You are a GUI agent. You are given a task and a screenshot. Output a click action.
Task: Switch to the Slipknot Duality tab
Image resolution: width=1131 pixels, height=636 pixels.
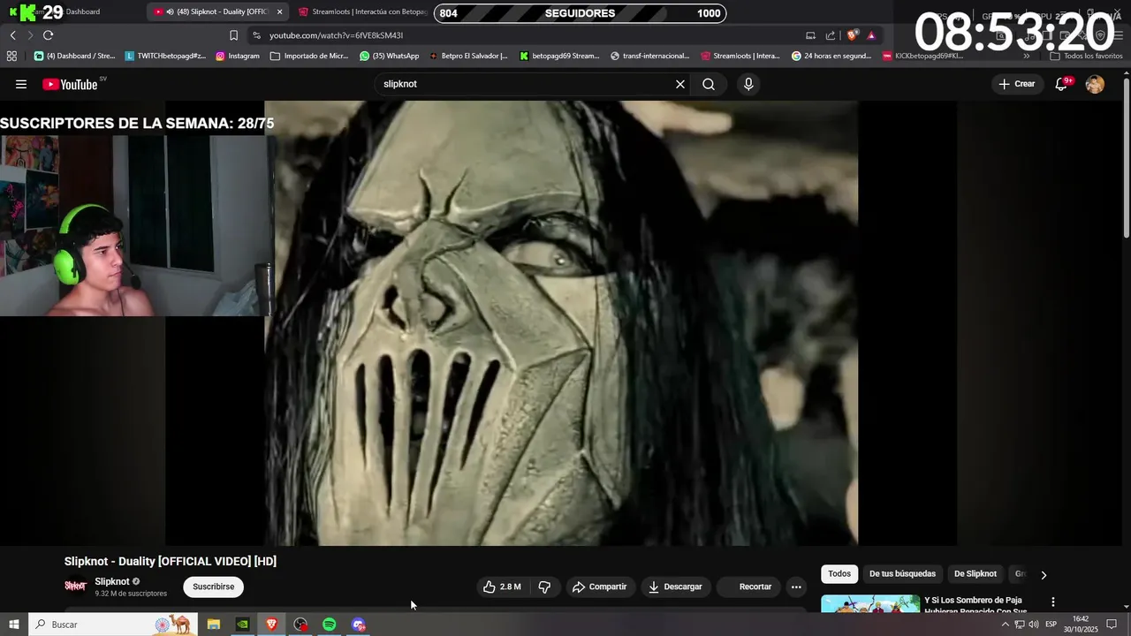[x=216, y=12]
